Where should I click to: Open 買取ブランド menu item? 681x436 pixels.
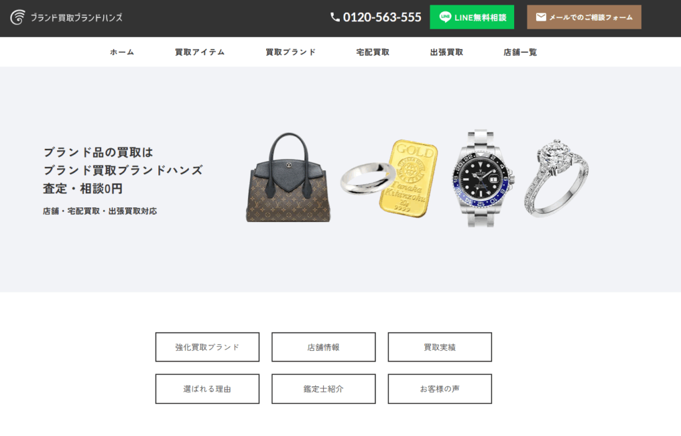[291, 52]
